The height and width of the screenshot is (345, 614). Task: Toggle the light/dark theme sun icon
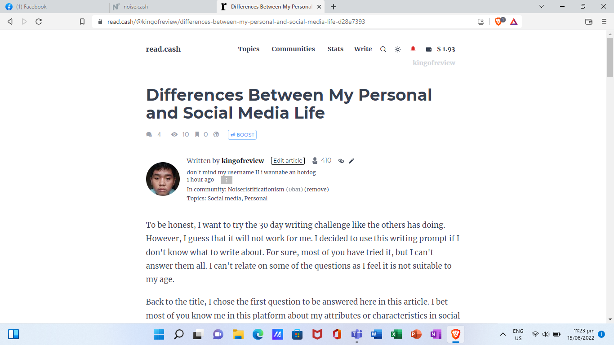coord(398,49)
